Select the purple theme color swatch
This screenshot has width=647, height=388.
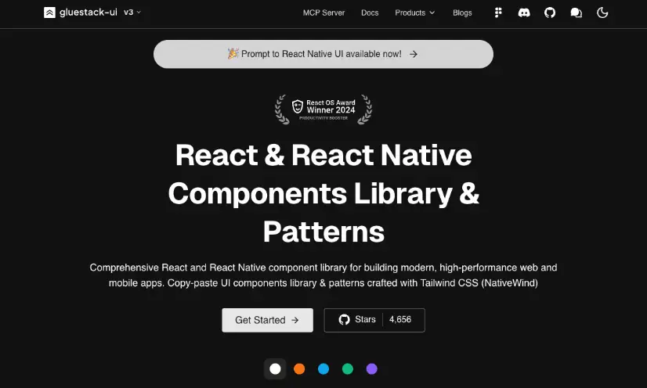tap(372, 368)
